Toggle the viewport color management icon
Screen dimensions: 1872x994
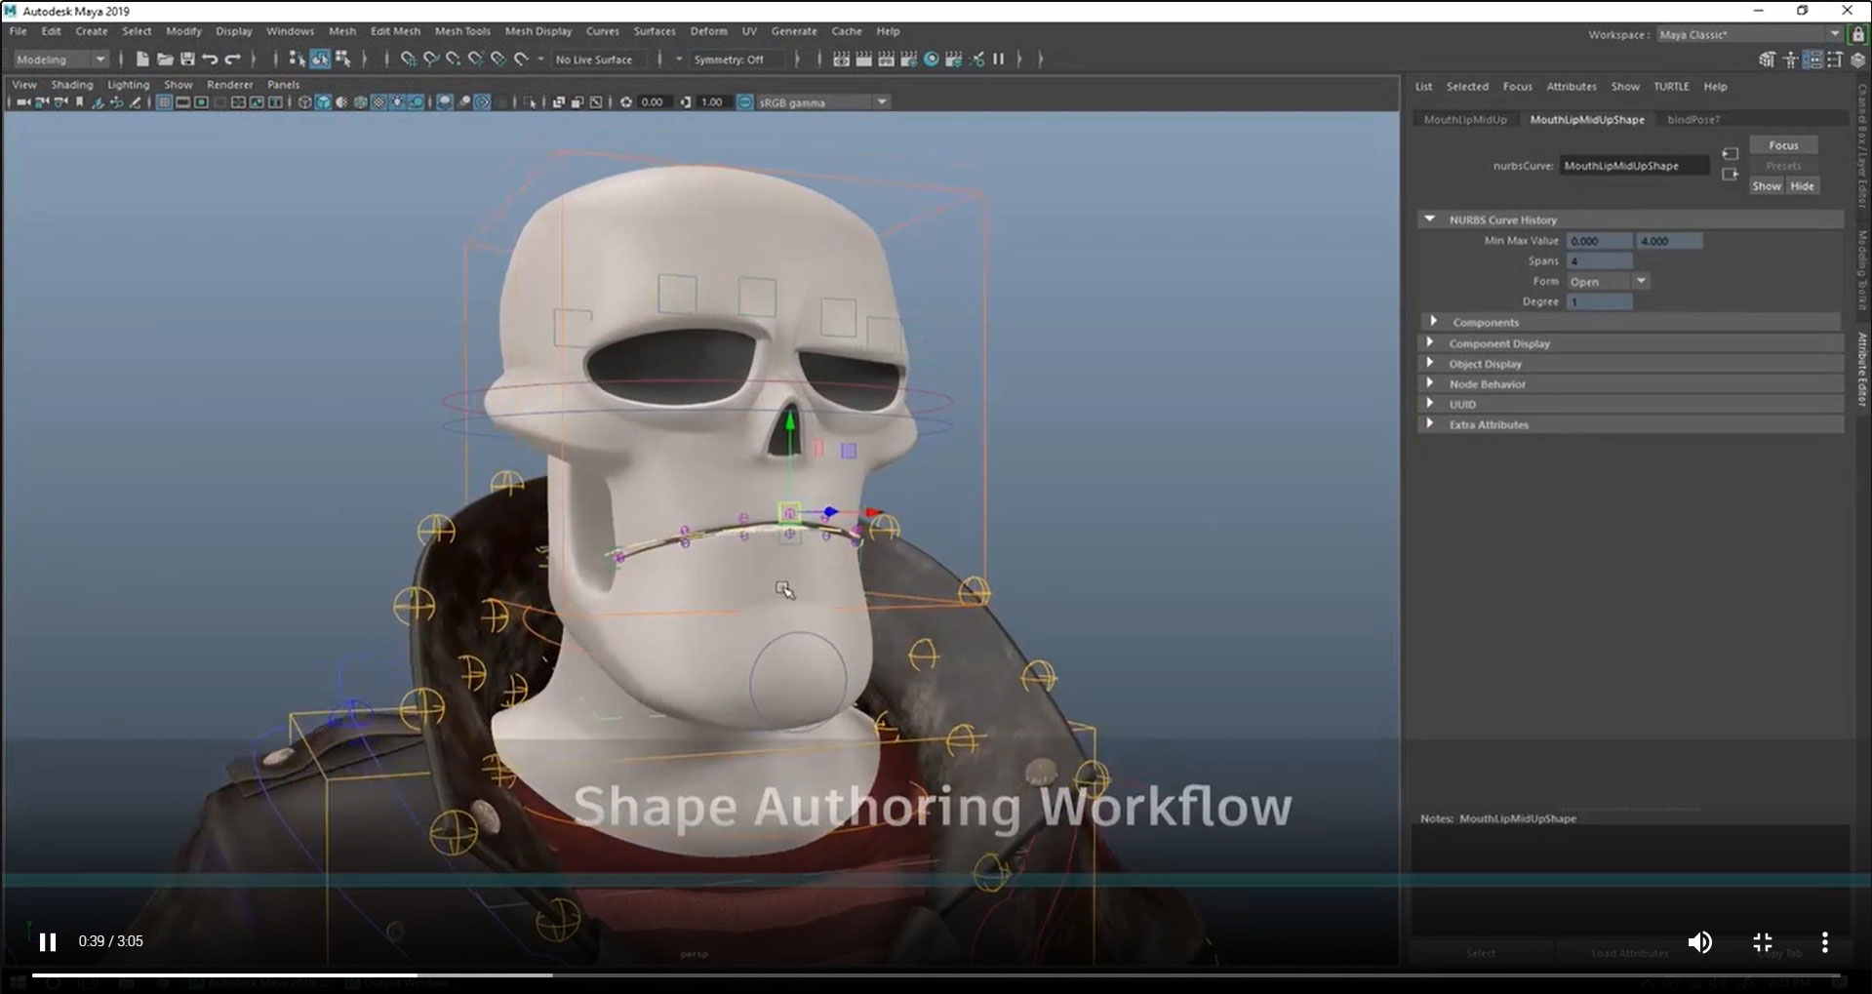745,102
